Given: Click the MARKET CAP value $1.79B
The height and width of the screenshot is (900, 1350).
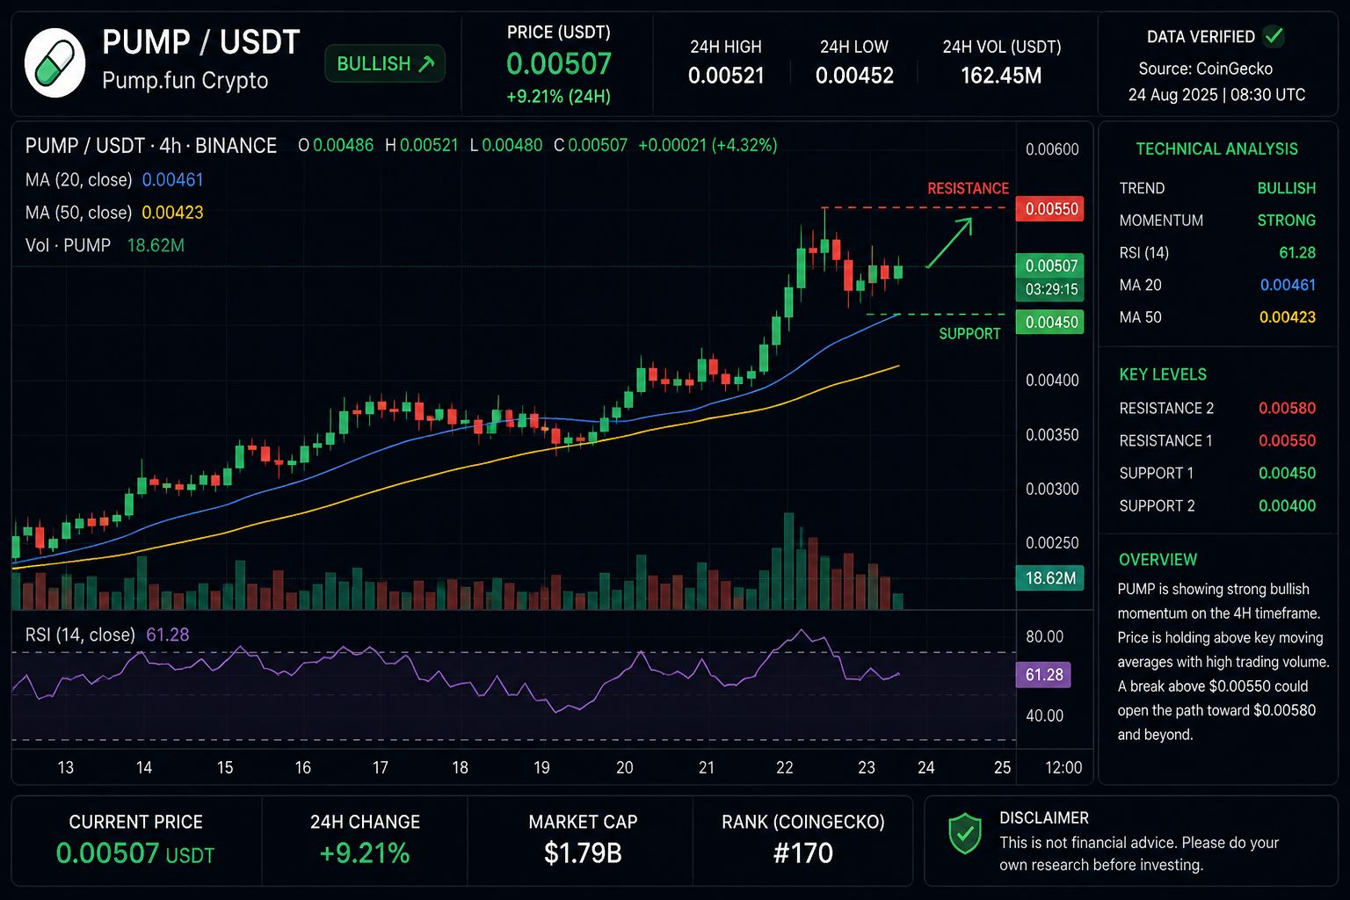Looking at the screenshot, I should pos(583,853).
